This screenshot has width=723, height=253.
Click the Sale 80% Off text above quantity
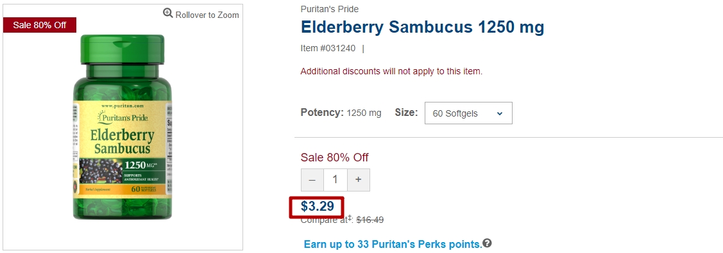click(335, 158)
